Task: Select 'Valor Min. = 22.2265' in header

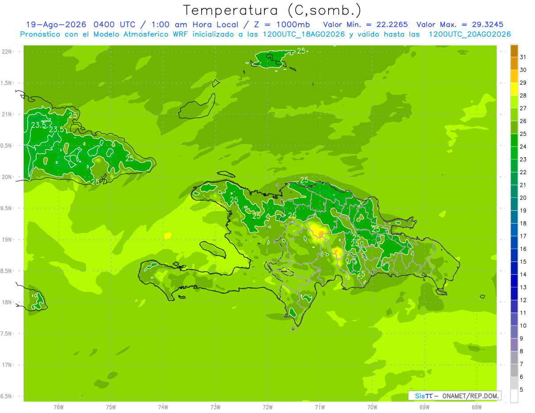Action: point(365,25)
